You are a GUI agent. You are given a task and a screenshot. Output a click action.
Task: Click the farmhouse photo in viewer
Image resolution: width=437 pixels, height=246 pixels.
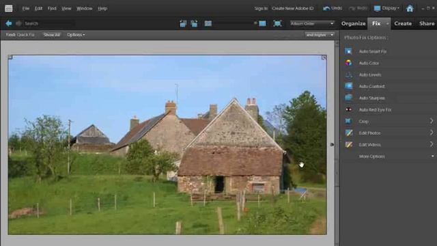click(167, 145)
